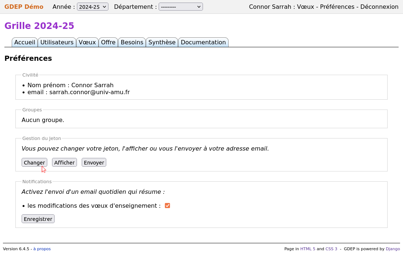
Task: Open the Année dropdown showing 2024-25
Action: click(x=92, y=6)
